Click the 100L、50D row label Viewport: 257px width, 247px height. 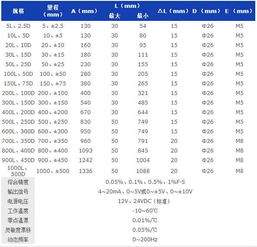(18, 74)
